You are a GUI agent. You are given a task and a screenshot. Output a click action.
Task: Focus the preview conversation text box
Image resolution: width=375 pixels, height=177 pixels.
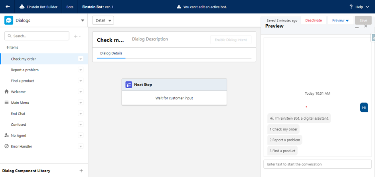tap(318, 164)
